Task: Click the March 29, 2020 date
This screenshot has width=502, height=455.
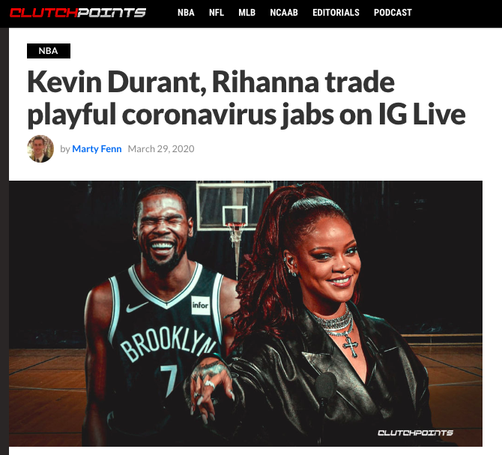Action: coord(161,149)
